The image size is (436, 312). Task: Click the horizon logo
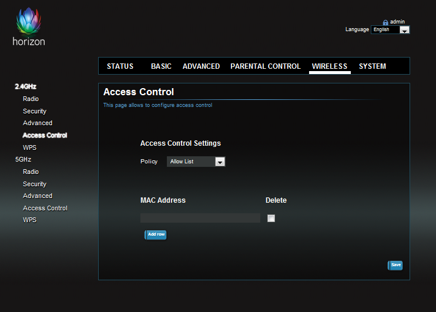(x=29, y=26)
